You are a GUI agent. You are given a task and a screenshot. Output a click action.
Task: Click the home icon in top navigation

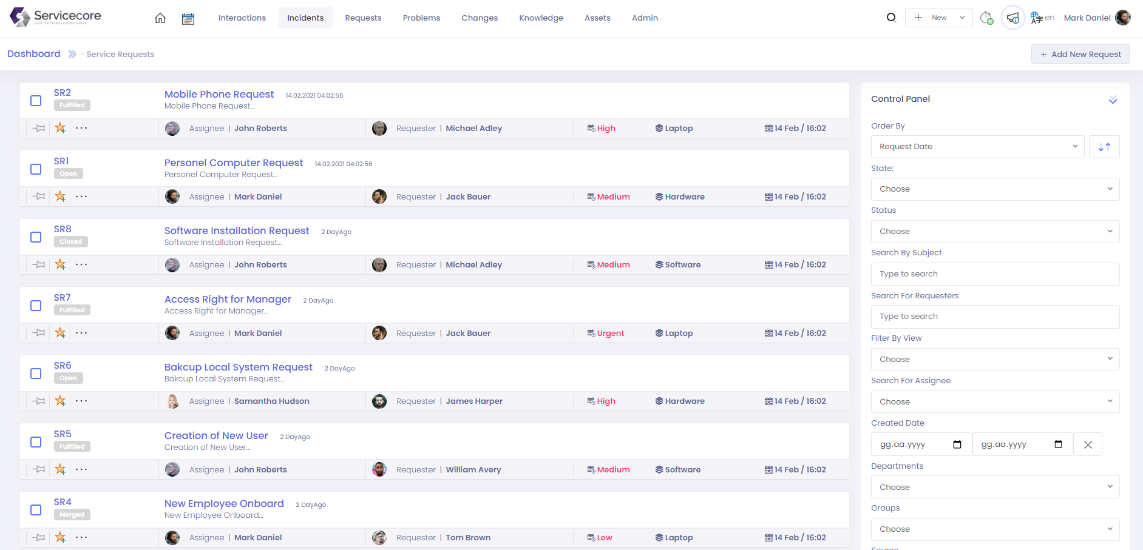160,18
